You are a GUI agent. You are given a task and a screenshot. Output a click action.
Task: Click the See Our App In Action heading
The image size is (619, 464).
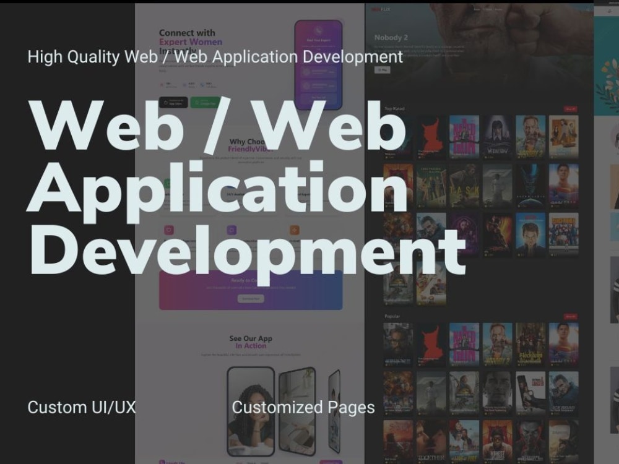(x=251, y=342)
